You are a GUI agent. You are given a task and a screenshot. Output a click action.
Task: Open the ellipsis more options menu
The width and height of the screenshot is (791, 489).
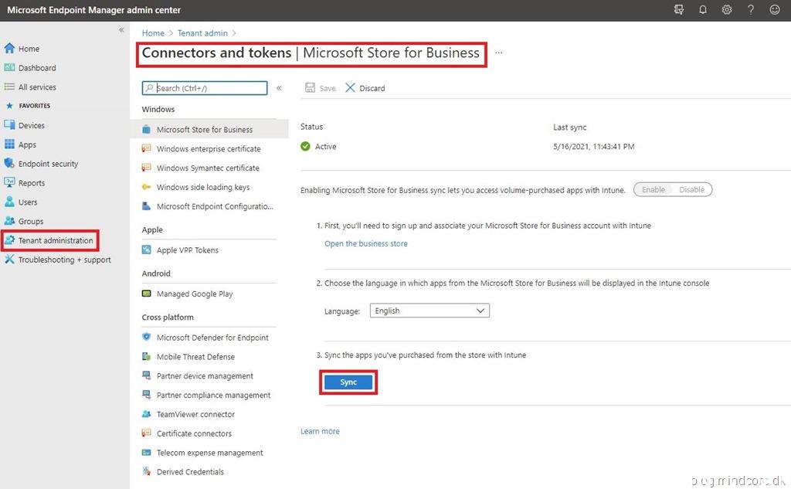(x=499, y=53)
